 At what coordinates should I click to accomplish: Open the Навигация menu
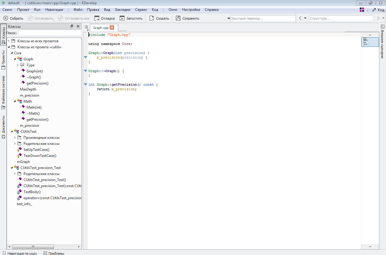(x=54, y=10)
